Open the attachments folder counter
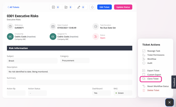This screenshot has height=107, width=176. click(x=66, y=7)
